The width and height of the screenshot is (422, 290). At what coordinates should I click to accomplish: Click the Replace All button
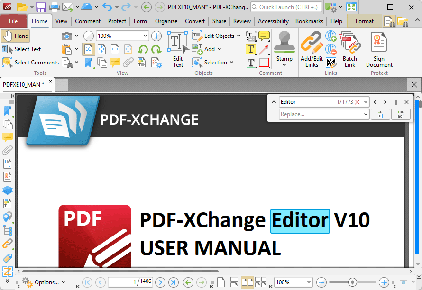tap(401, 114)
